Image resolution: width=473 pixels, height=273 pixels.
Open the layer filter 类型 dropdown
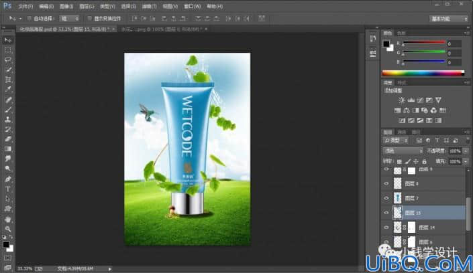(x=396, y=141)
